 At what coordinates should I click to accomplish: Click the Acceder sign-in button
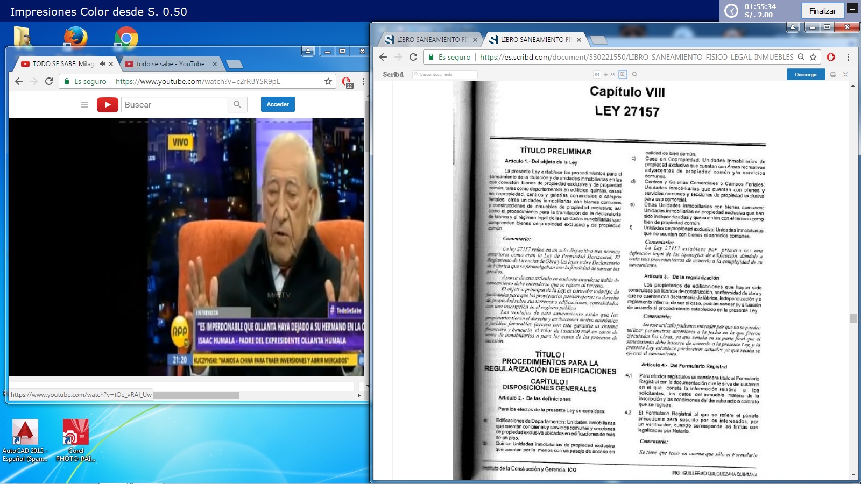[x=278, y=104]
